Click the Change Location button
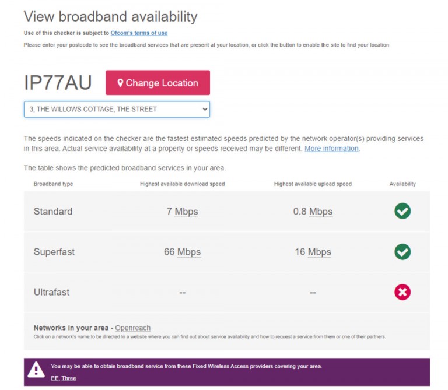Image resolution: width=448 pixels, height=390 pixels. 157,83
